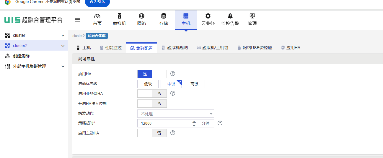Open 云业务 gear icon

pyautogui.click(x=208, y=16)
